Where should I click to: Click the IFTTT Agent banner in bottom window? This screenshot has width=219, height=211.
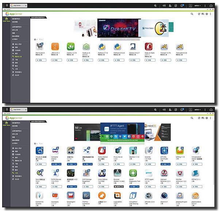(x=122, y=132)
